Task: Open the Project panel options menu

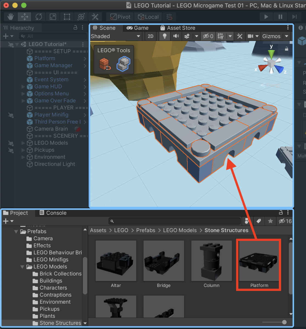Action: click(x=288, y=212)
